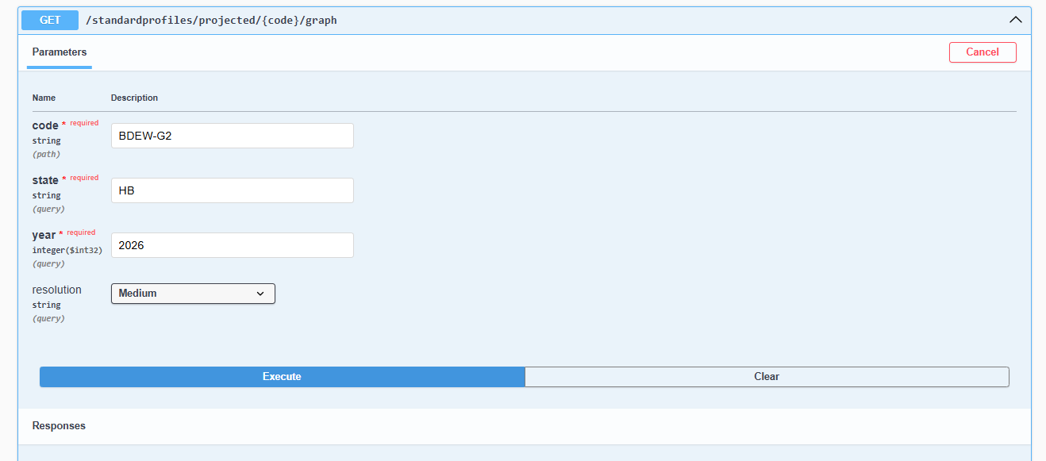Click the /standardprofiles/projected/{code}/graph endpoint path
Viewport: 1046px width, 461px height.
211,21
